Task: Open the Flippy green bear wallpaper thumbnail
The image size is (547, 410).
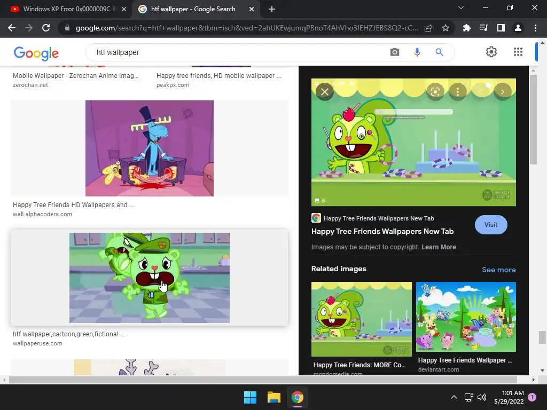Action: [150, 278]
